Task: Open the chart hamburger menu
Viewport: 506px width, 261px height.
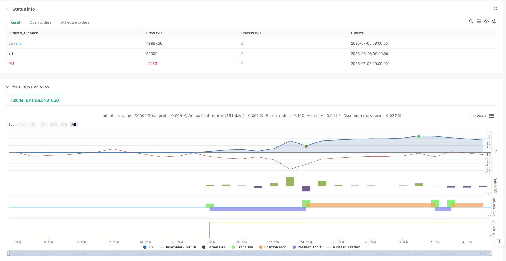Action: (491, 116)
